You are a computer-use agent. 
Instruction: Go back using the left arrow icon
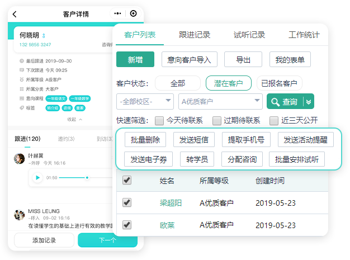coord(15,13)
